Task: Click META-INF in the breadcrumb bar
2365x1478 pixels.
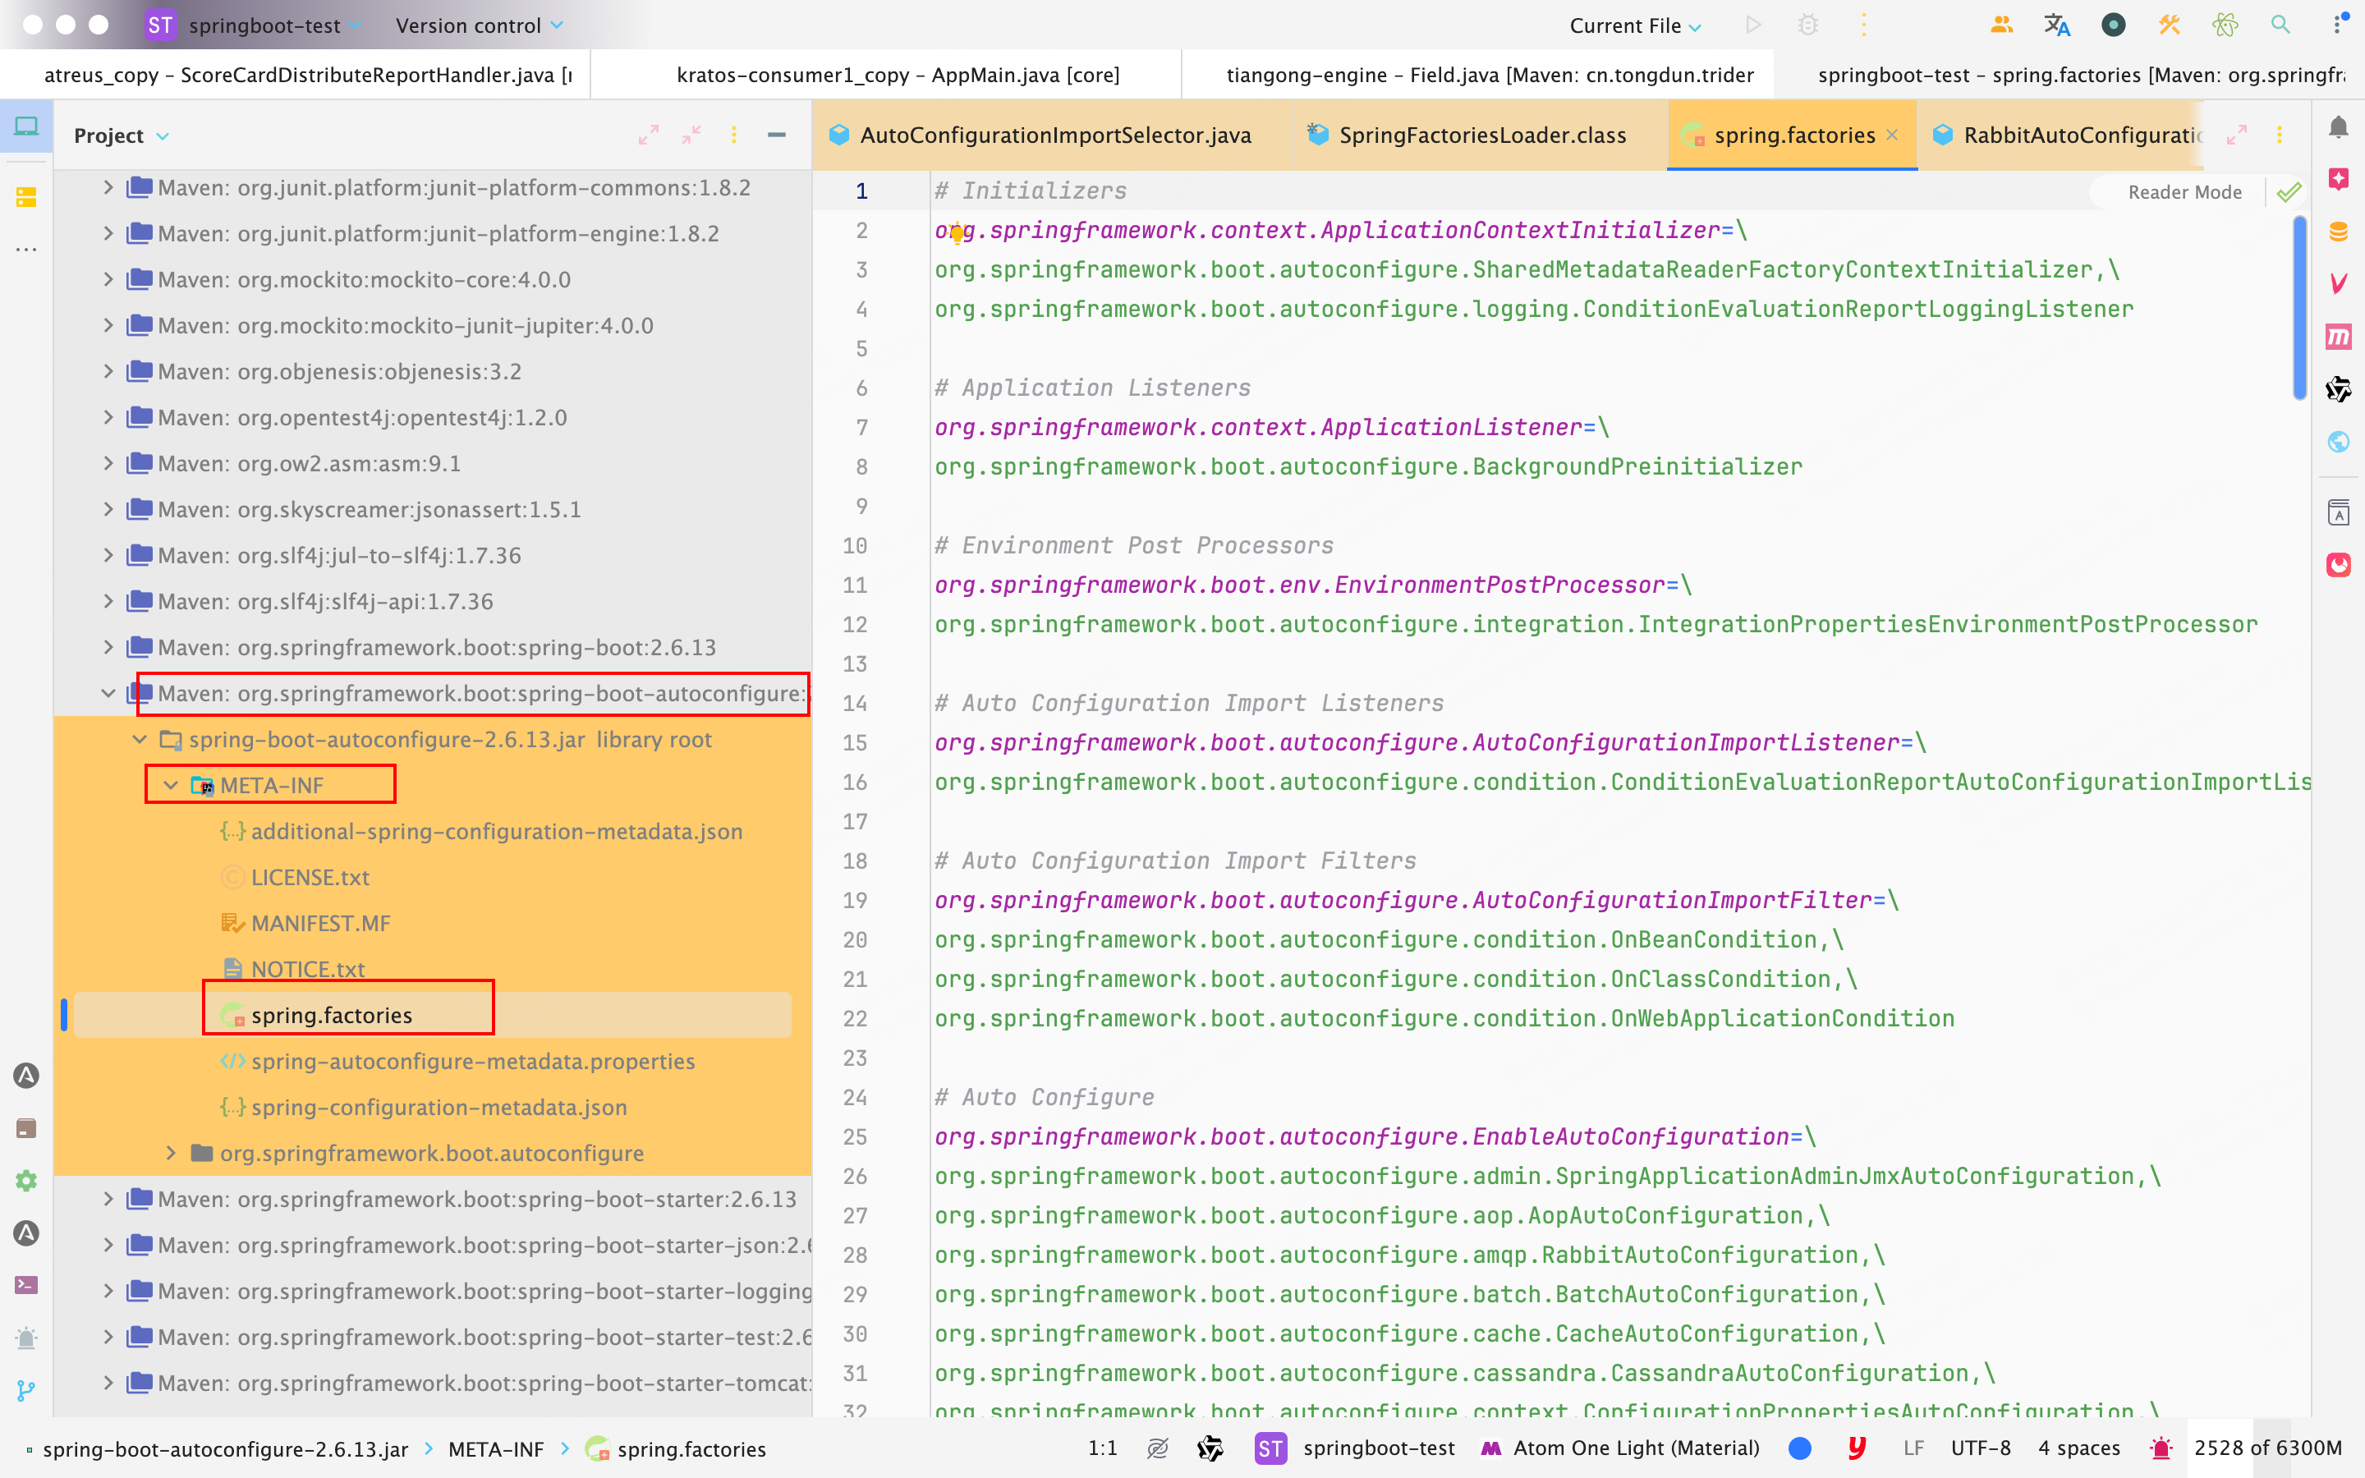Action: (x=495, y=1448)
